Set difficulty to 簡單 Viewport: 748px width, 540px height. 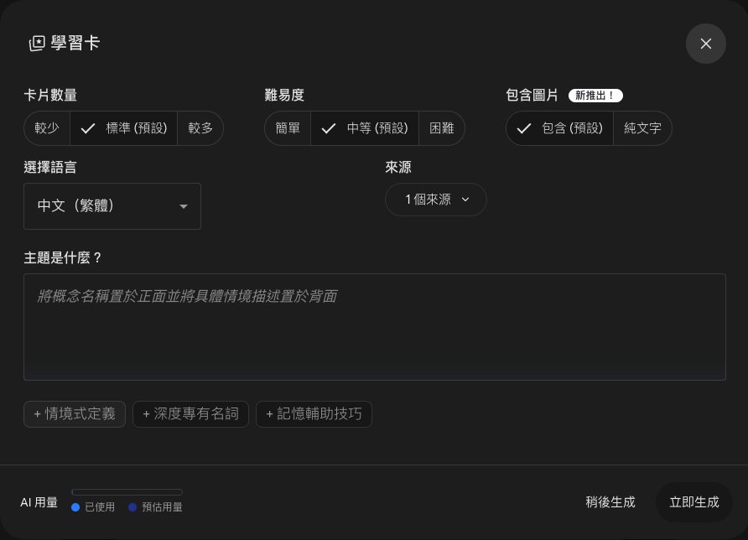[288, 127]
